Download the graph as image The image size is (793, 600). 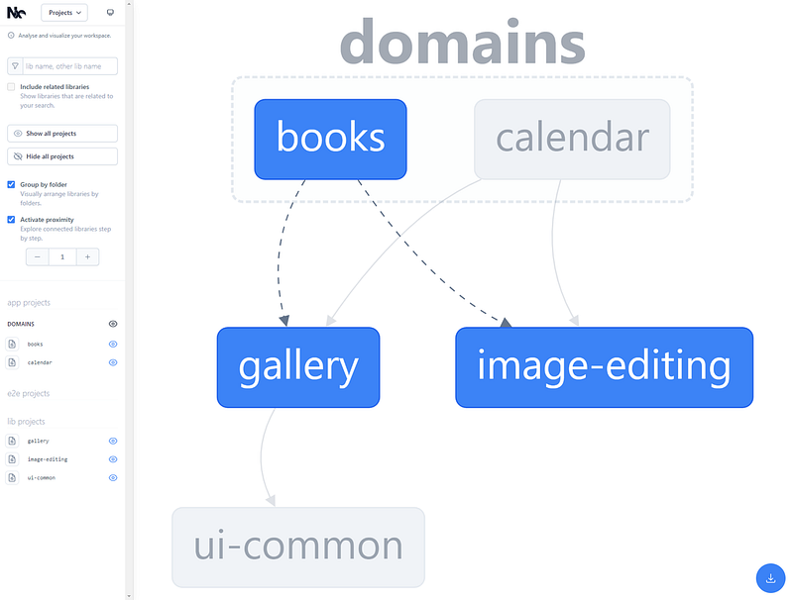pyautogui.click(x=771, y=578)
